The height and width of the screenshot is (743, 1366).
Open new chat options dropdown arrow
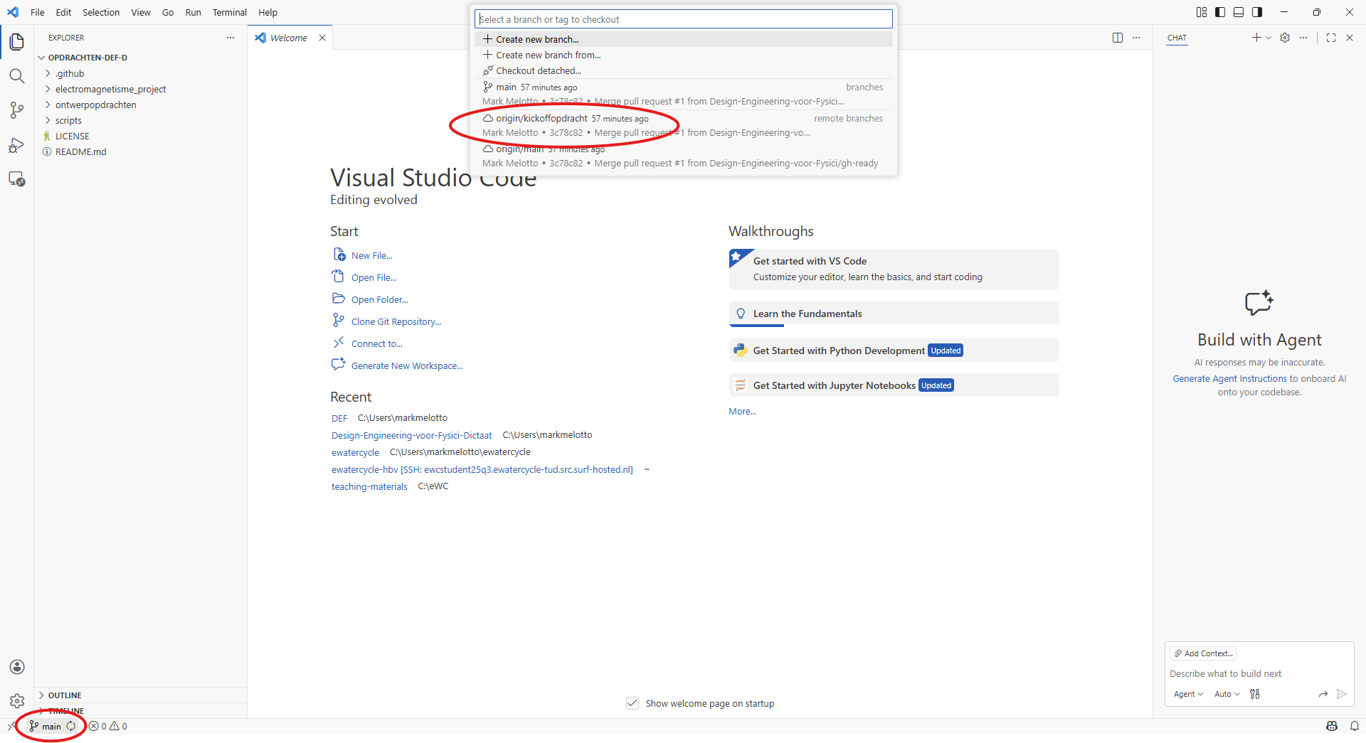1269,38
